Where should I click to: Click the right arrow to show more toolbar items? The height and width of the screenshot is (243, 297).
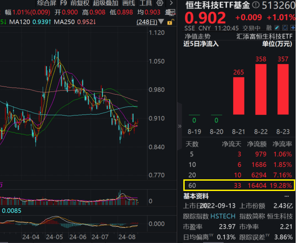click(x=171, y=3)
